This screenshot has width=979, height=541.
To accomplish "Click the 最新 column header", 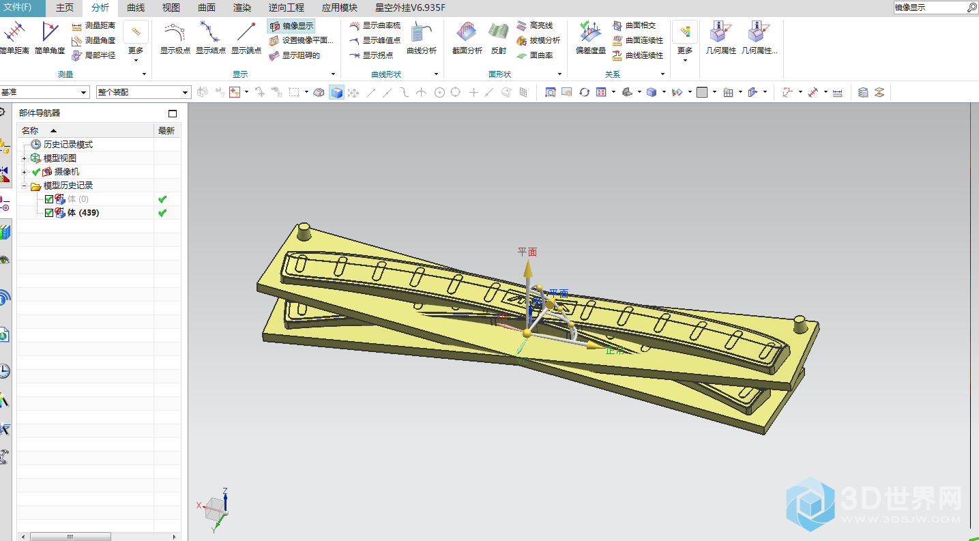I will (x=167, y=130).
